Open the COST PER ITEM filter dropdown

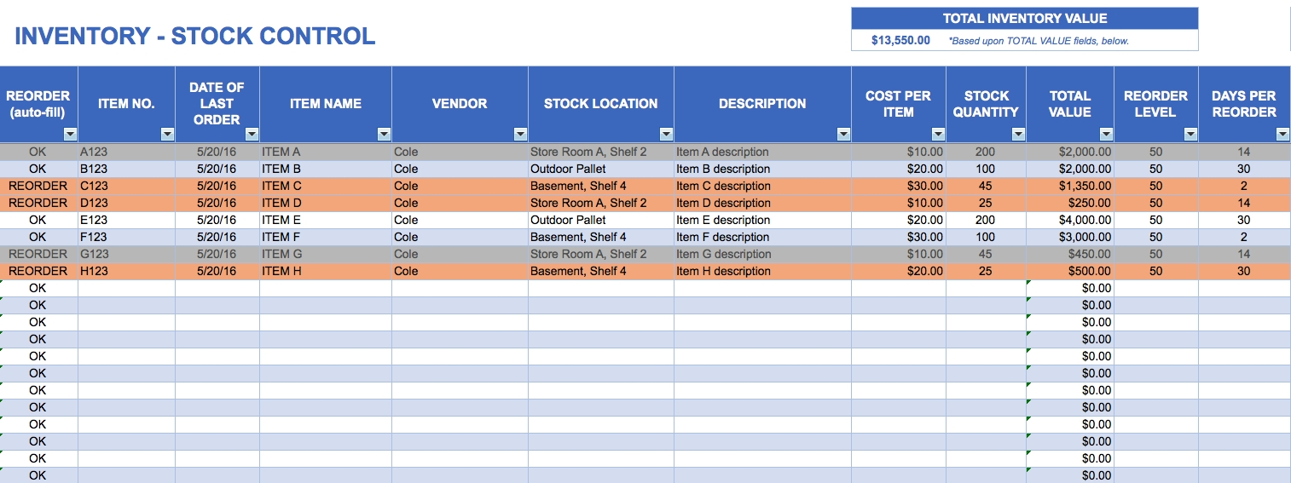[938, 134]
